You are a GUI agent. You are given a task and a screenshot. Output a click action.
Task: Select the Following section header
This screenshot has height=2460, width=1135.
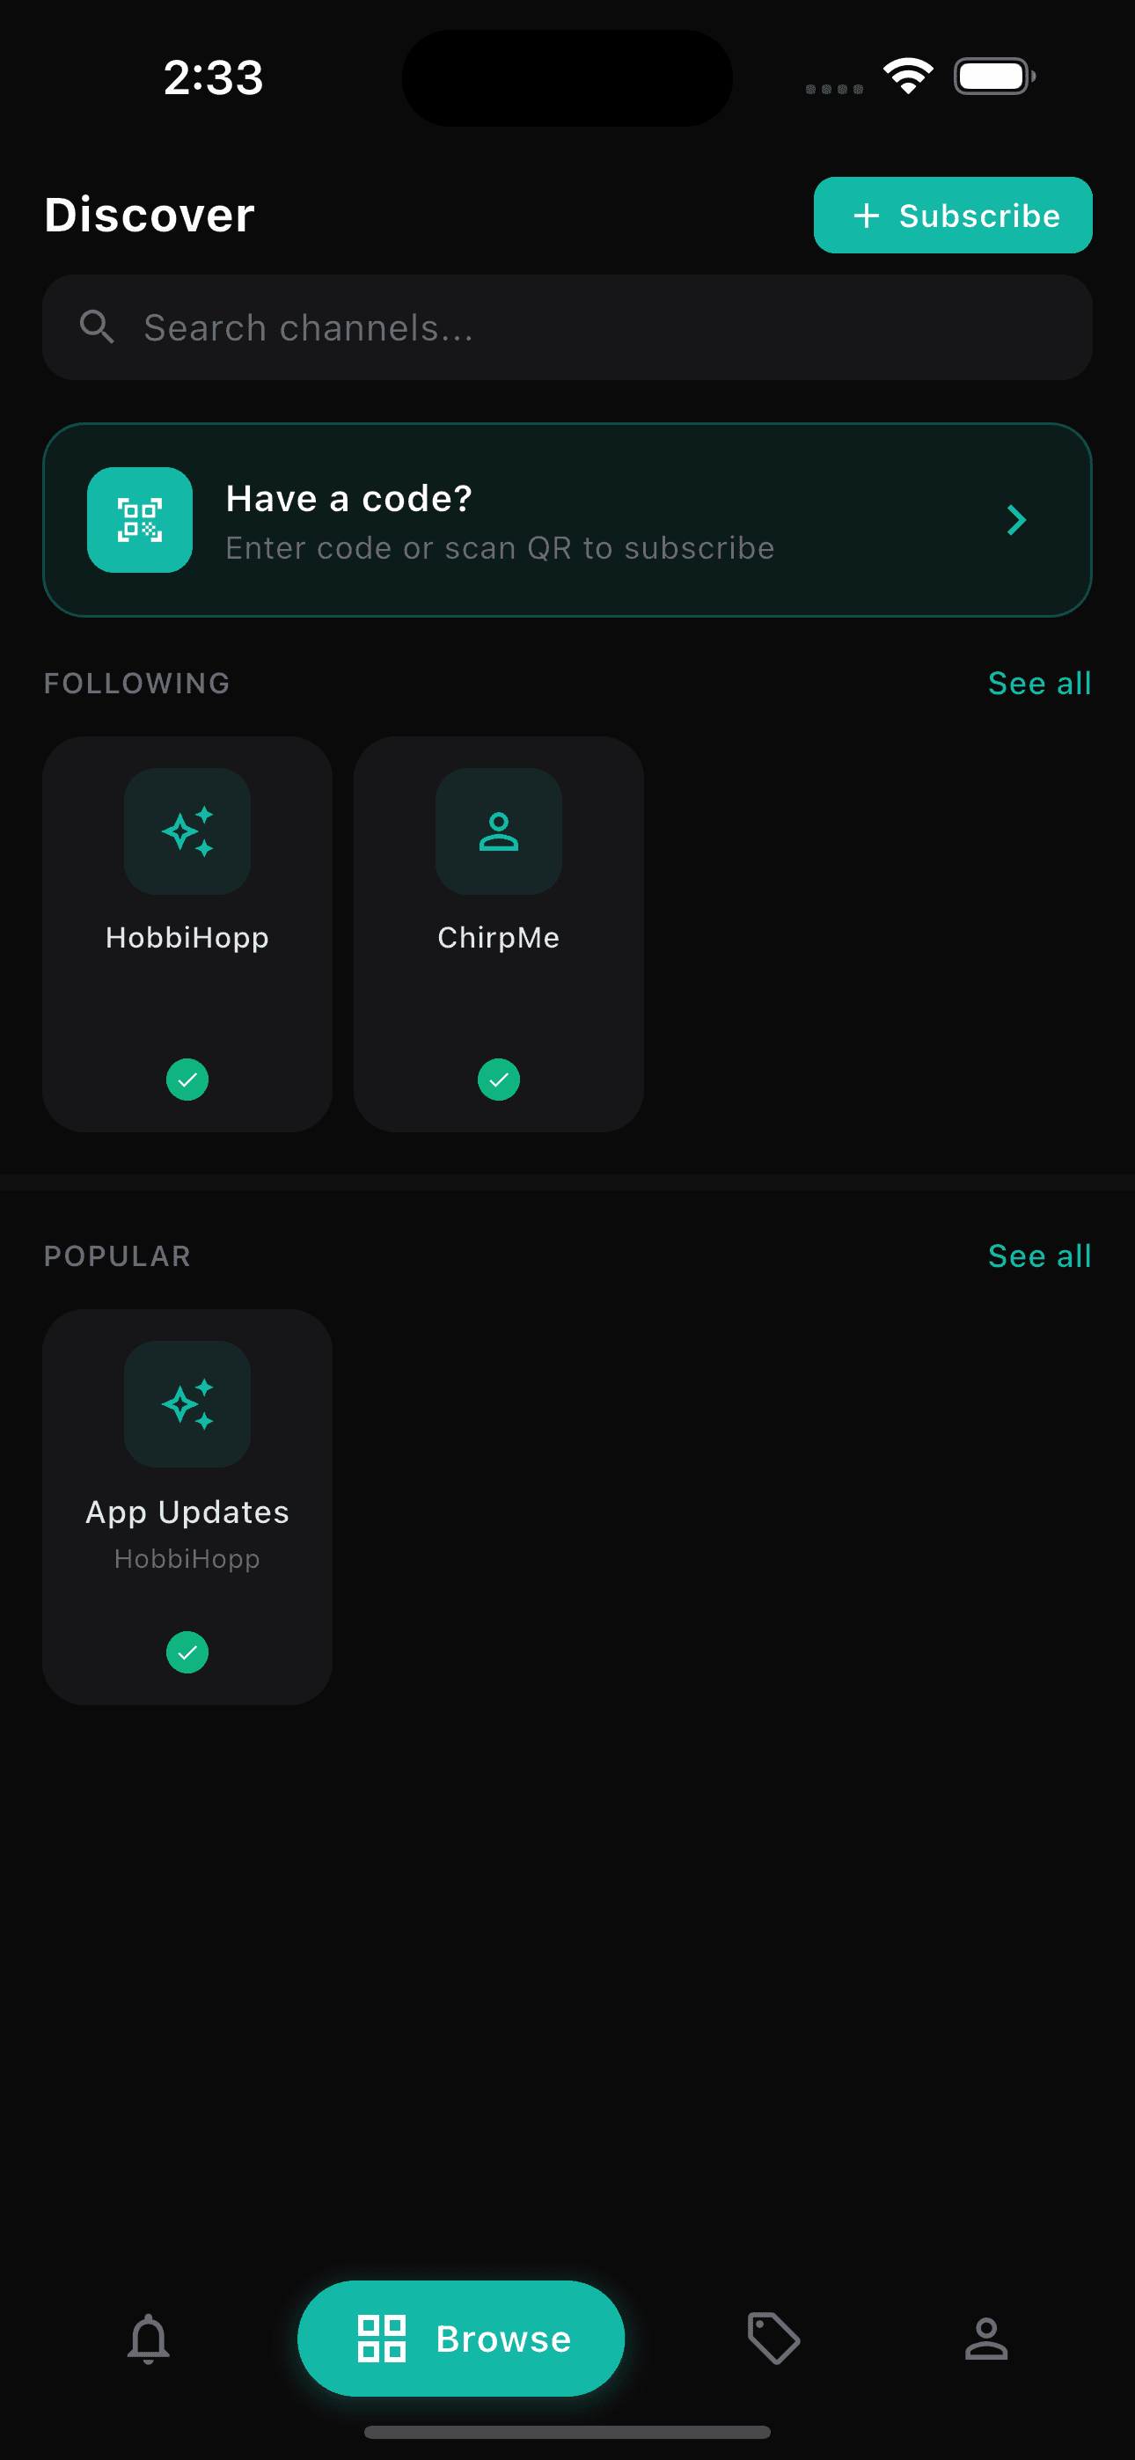[x=135, y=682]
